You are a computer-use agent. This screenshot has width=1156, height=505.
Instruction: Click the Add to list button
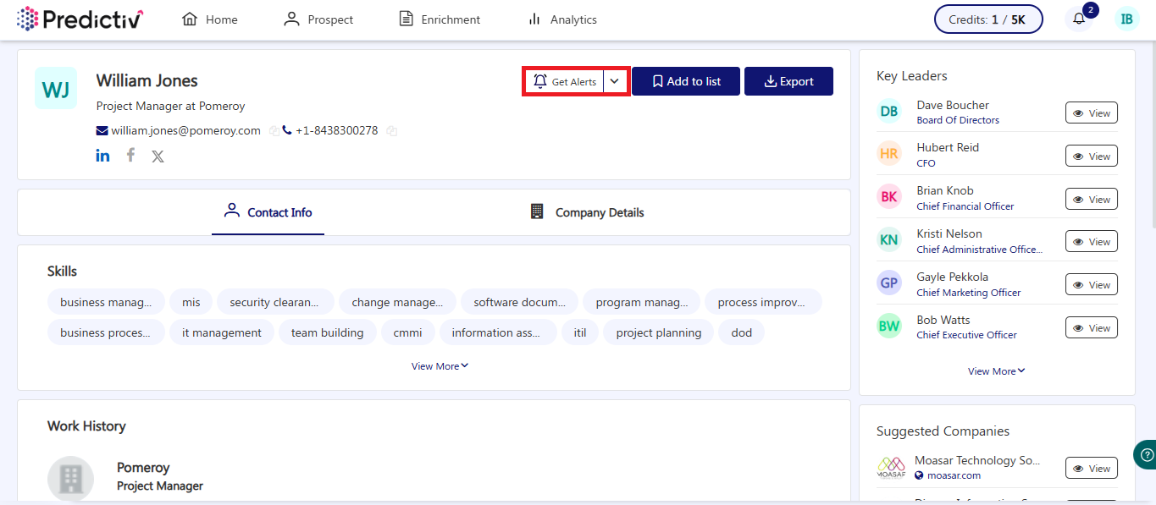(x=686, y=81)
